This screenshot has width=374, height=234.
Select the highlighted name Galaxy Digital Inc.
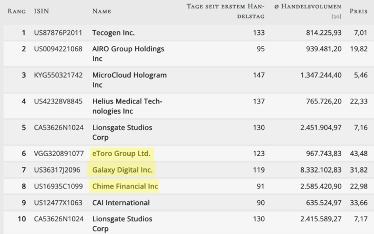tap(122, 170)
